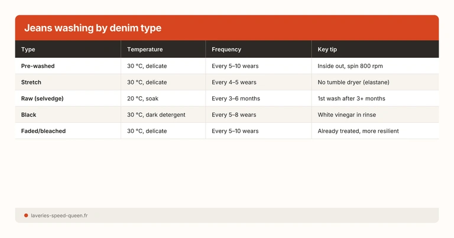454x238 pixels.
Task: Click the 'Jeans washing by denim type' title
Action: (92, 28)
